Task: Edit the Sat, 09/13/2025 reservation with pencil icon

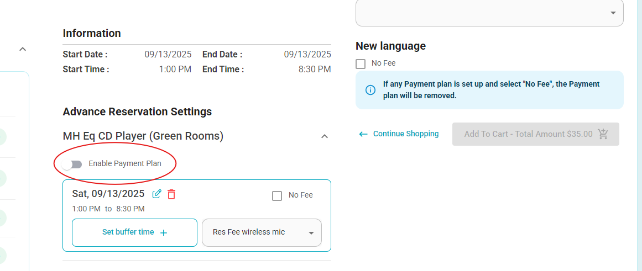Action: 156,194
